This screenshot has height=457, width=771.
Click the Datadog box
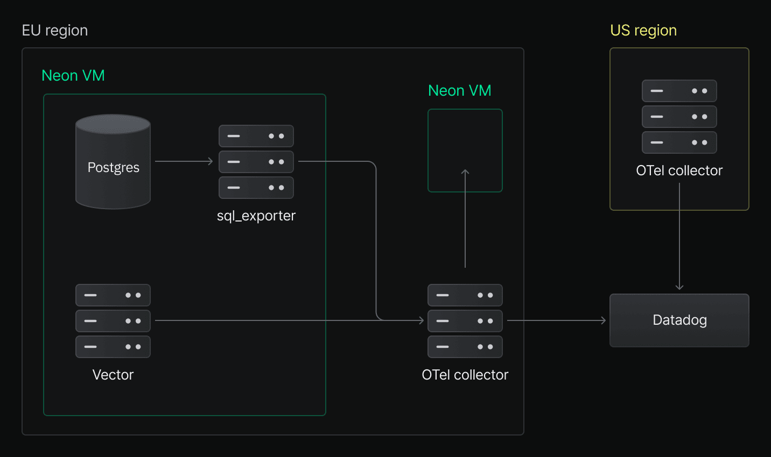point(679,320)
